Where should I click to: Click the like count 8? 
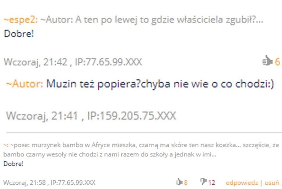tap(186, 183)
